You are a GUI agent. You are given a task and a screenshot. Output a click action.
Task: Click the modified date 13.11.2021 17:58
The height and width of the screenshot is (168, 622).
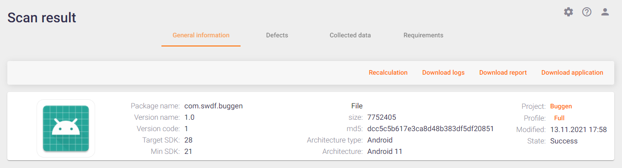579,130
